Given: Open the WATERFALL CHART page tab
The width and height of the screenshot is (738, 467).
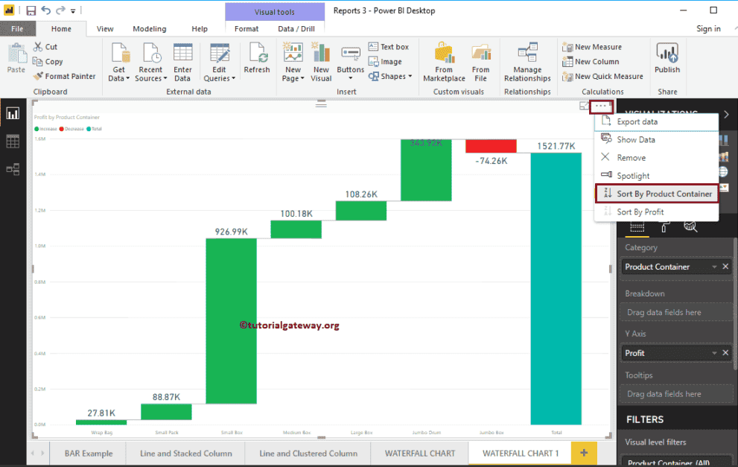Looking at the screenshot, I should click(x=420, y=454).
